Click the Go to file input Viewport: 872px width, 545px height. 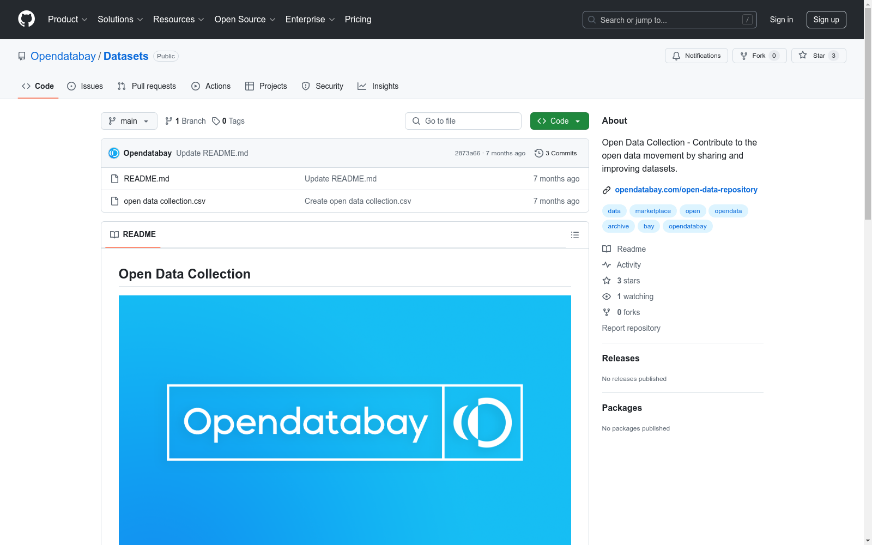(x=463, y=121)
